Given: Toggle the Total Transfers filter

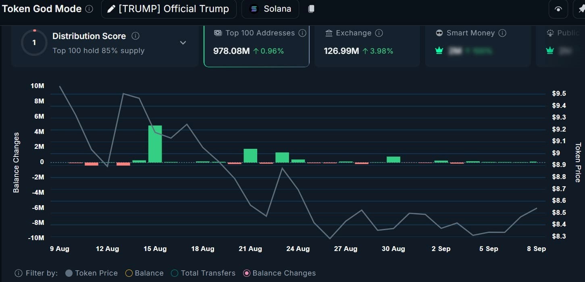Looking at the screenshot, I should coord(203,273).
